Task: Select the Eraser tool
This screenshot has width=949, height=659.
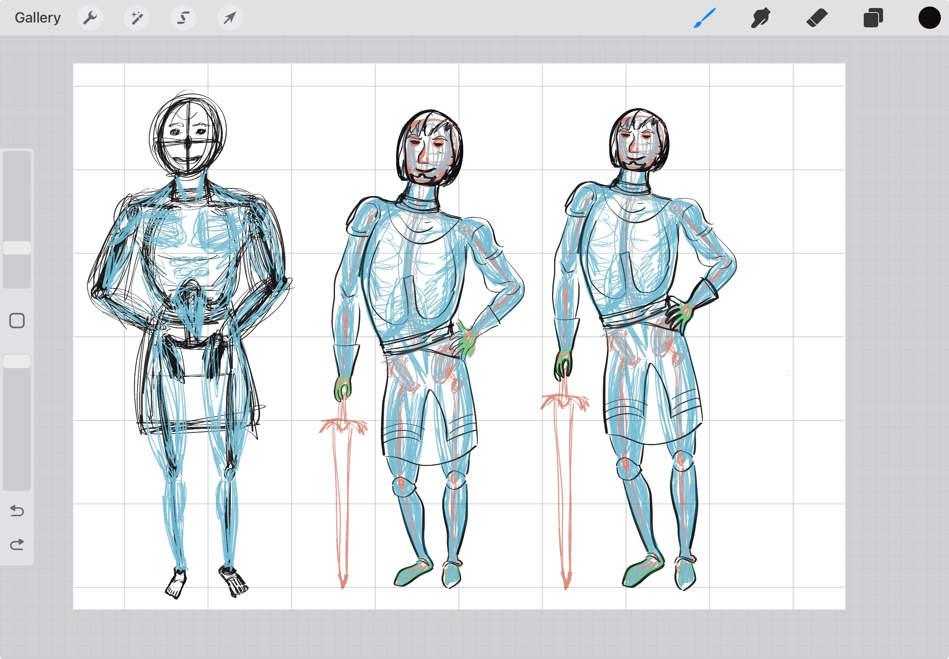Action: tap(817, 18)
